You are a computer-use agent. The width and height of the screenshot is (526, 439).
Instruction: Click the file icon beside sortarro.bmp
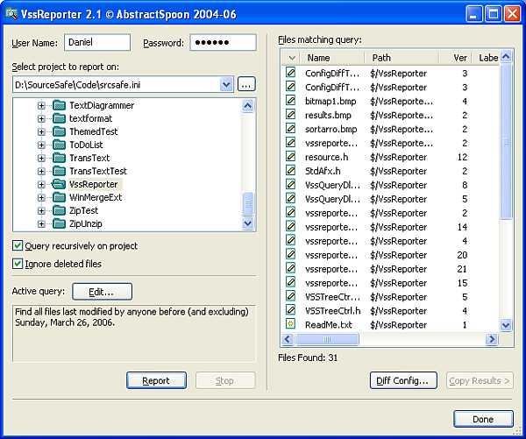[x=290, y=129]
